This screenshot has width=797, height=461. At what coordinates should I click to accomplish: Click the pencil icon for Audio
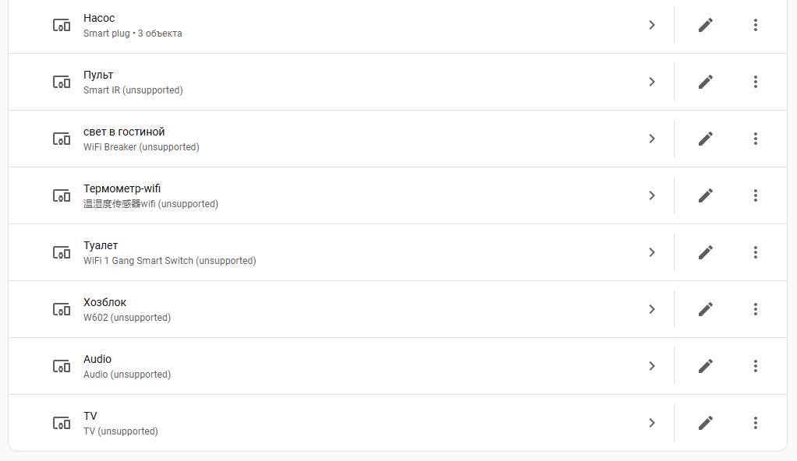point(706,366)
